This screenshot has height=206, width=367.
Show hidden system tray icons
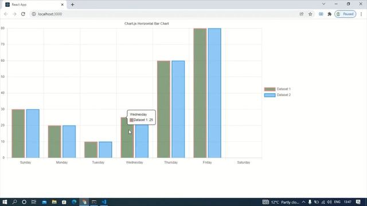point(303,202)
